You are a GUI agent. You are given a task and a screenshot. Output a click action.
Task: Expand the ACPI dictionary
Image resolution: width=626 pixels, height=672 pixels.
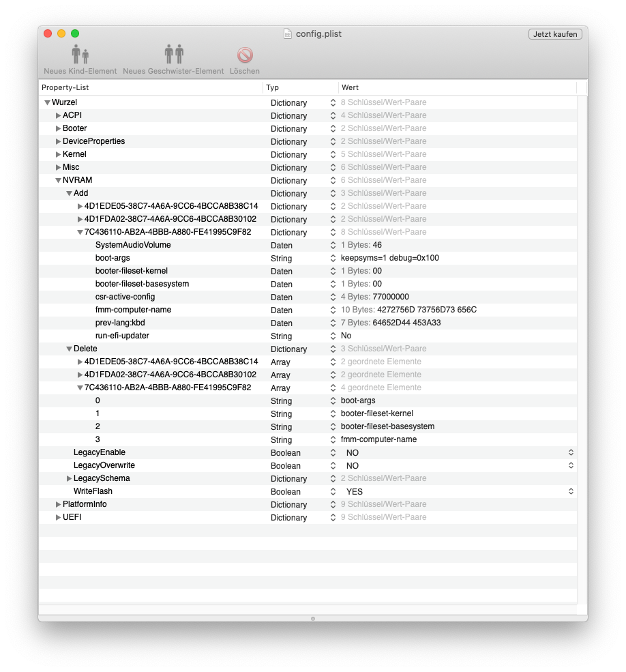coord(58,116)
